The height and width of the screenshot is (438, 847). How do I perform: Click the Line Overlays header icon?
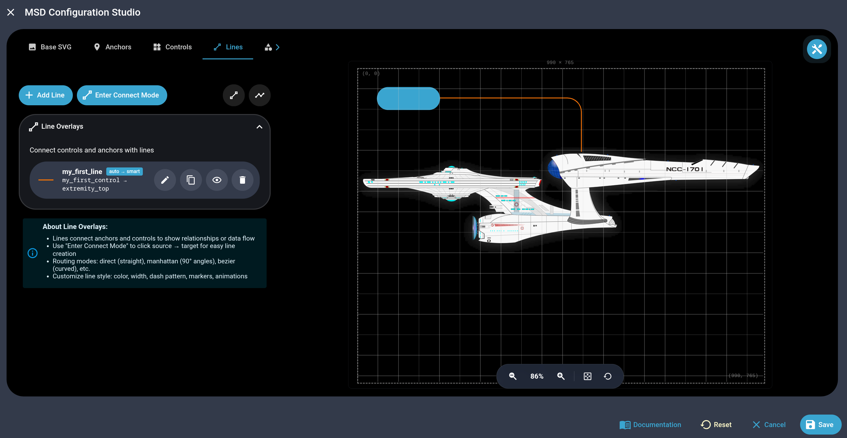[x=33, y=127]
